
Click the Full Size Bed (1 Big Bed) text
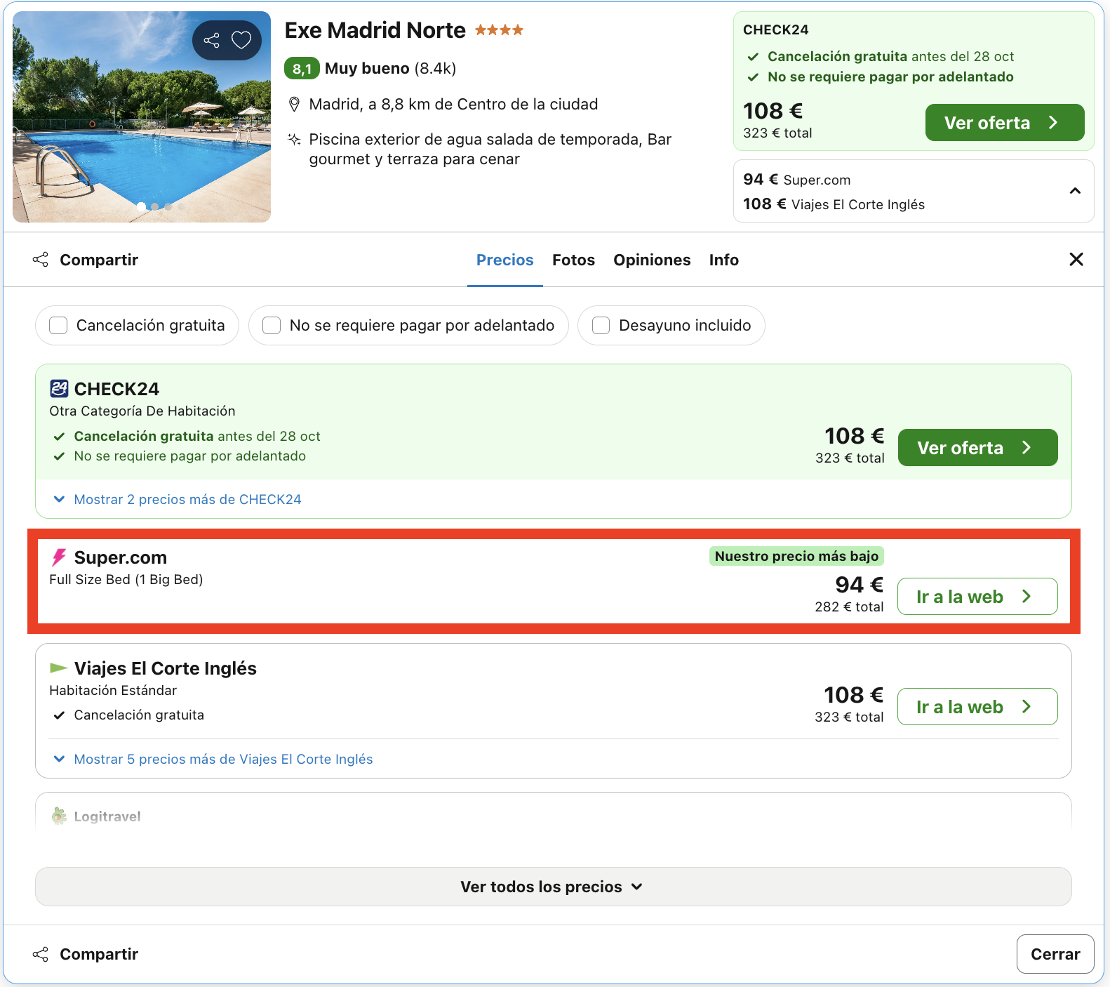pos(126,580)
